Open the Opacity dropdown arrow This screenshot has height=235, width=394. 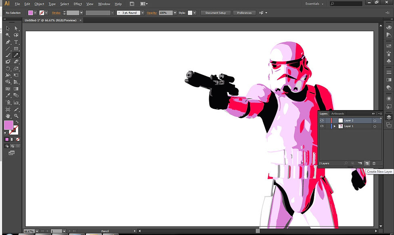click(175, 13)
